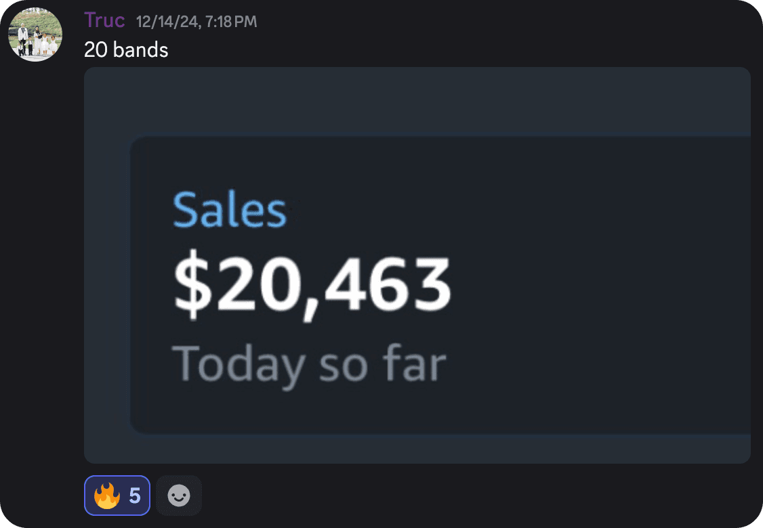Open the add reaction smiley picker
Viewport: 763px width, 528px height.
179,496
